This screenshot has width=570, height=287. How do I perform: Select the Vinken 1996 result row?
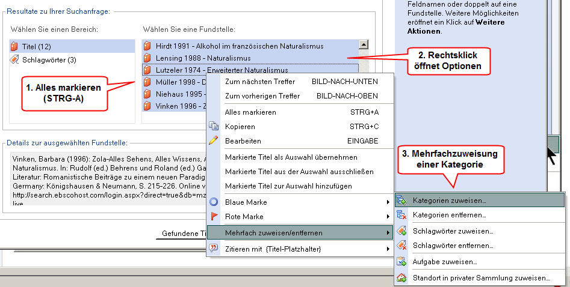point(175,106)
